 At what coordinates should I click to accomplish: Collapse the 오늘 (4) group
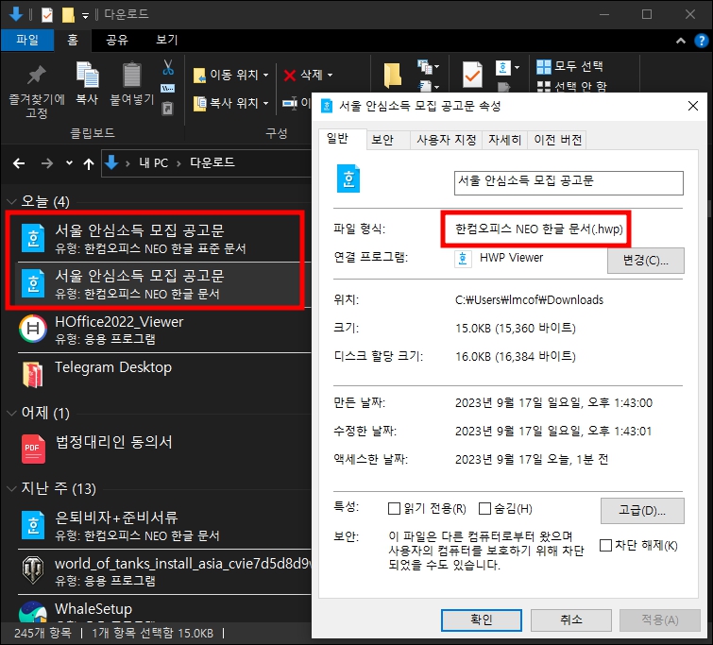click(x=11, y=201)
